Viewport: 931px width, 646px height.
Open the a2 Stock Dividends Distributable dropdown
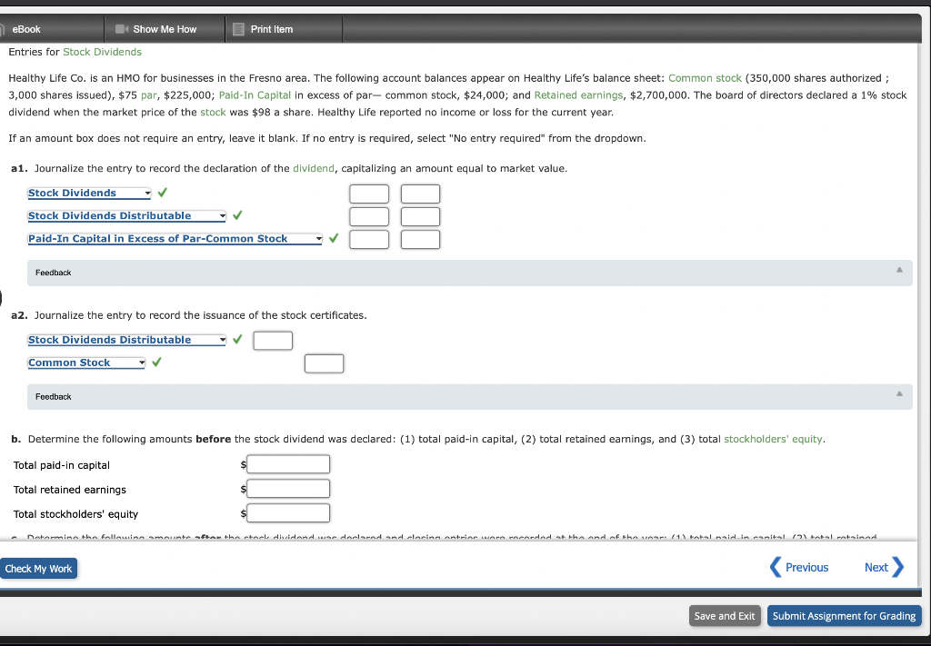click(126, 340)
